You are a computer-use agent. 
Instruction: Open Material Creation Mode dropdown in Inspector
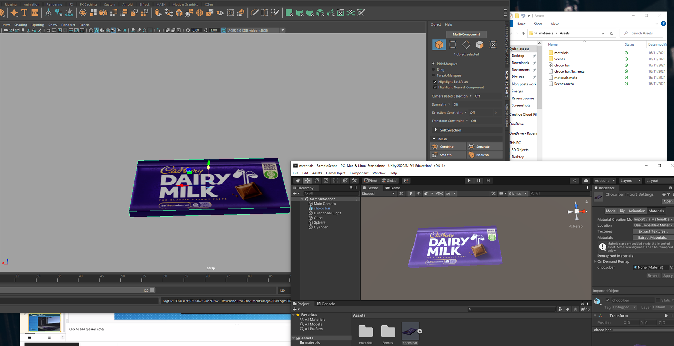coord(653,219)
